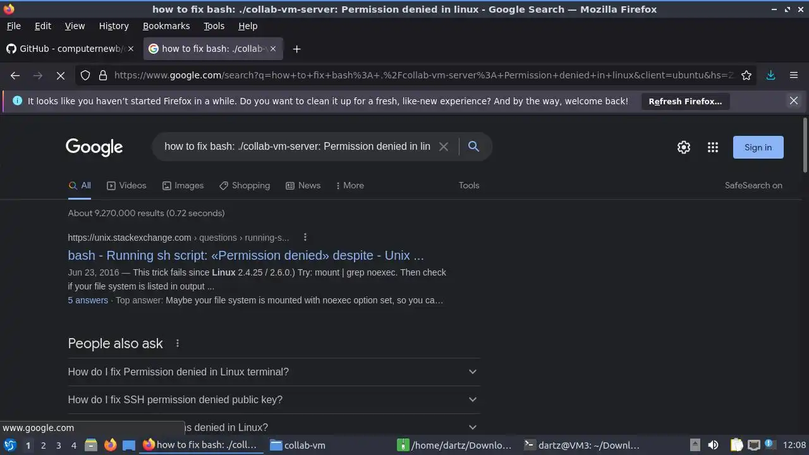Select the Images search tab
The height and width of the screenshot is (455, 809).
click(x=183, y=185)
